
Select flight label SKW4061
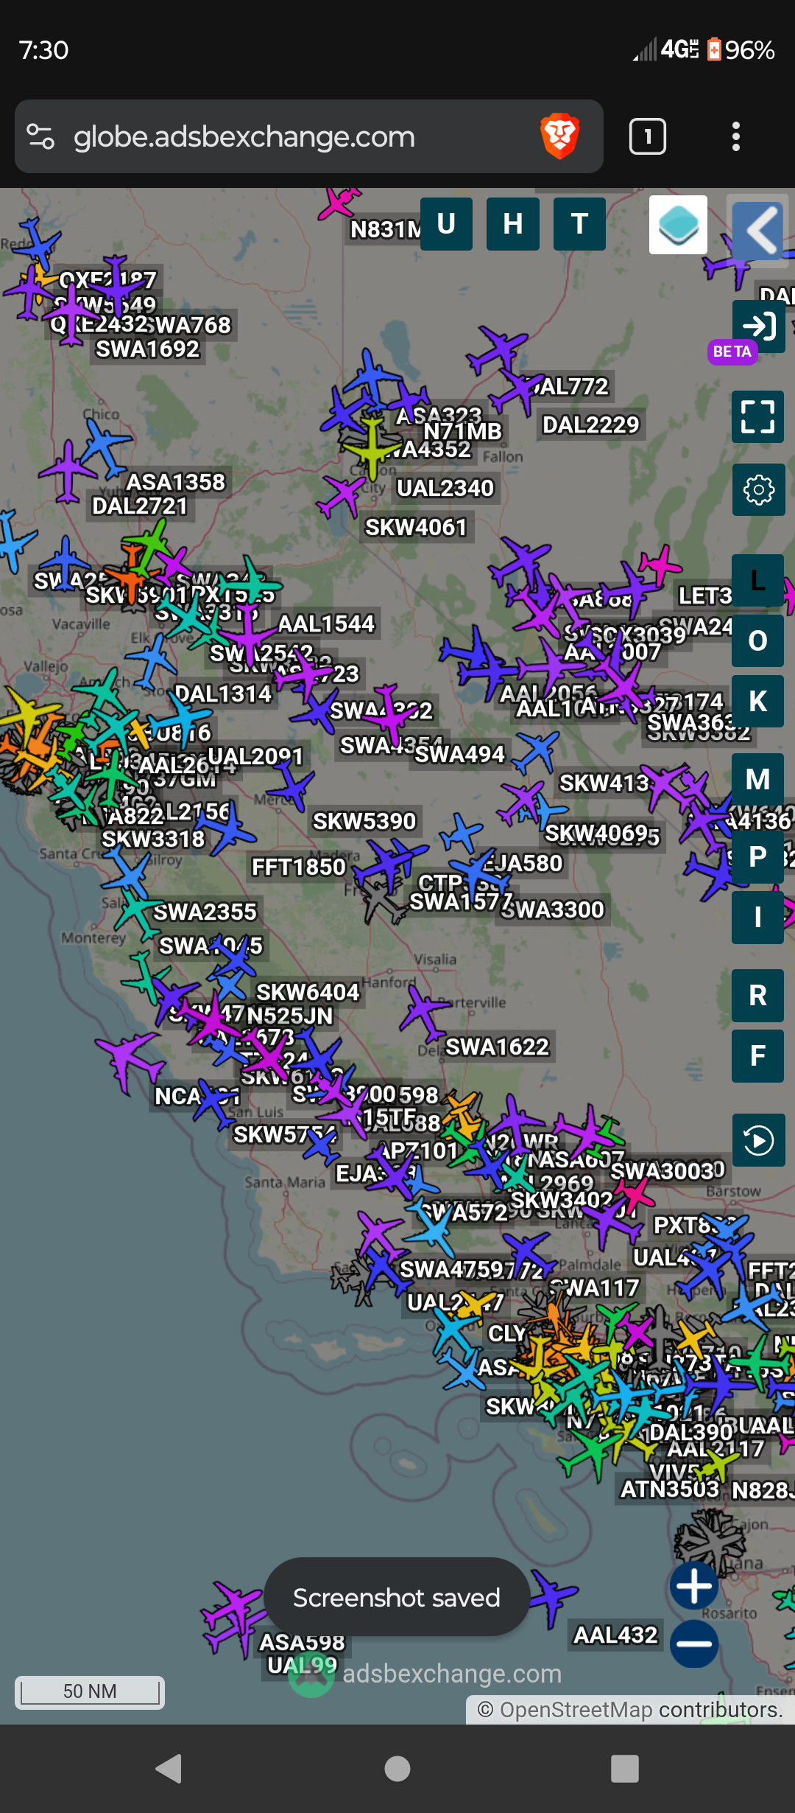pyautogui.click(x=417, y=528)
